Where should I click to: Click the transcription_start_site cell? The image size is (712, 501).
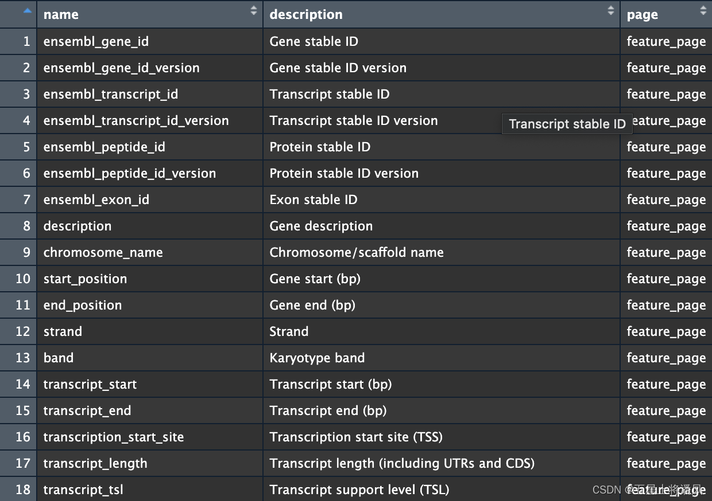(114, 437)
